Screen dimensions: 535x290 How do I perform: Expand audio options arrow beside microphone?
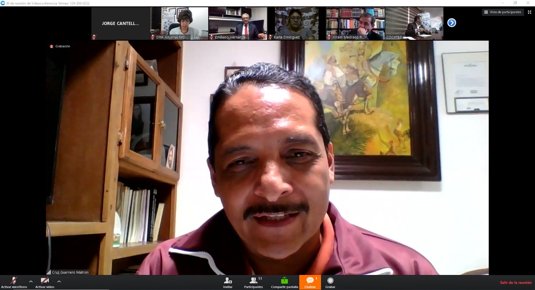(31, 281)
